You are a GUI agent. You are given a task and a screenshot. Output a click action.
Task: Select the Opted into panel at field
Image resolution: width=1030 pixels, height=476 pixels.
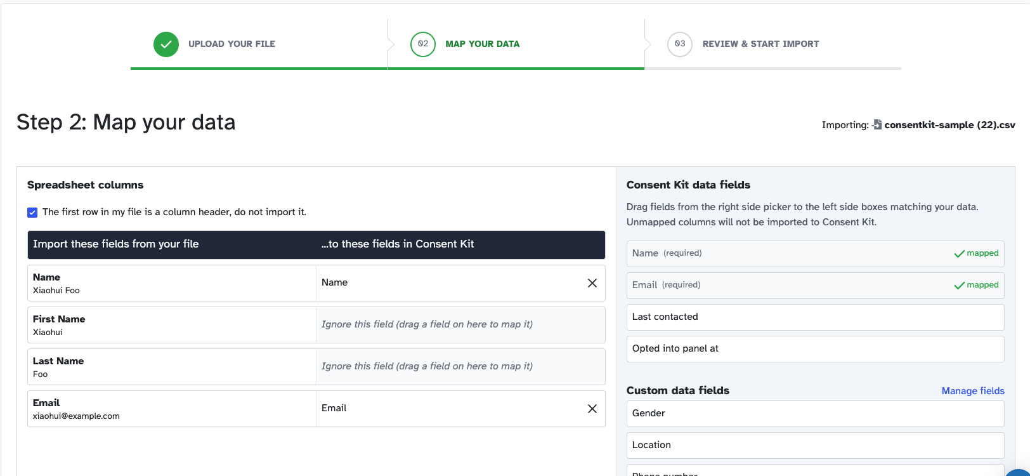815,349
